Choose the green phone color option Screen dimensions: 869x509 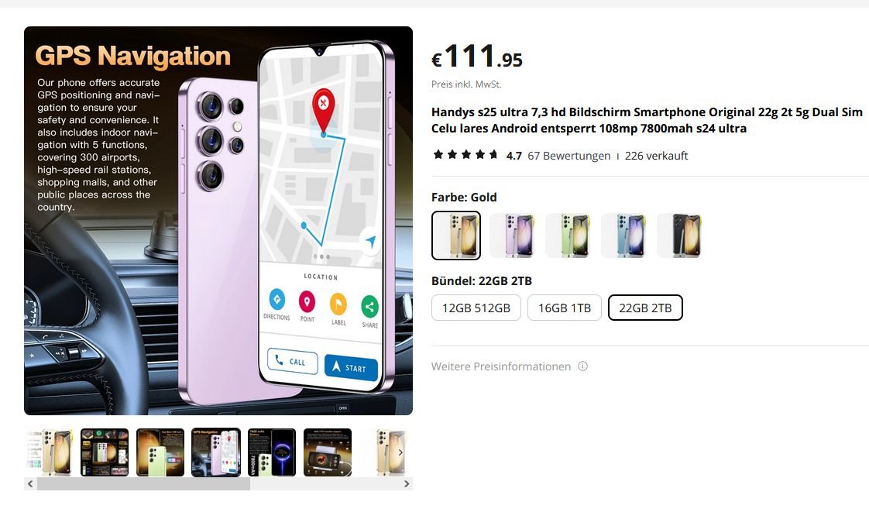[x=568, y=235]
